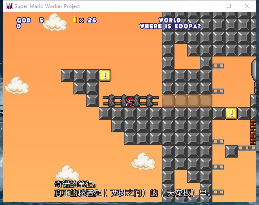Click the red brick block at the right edge
The image size is (259, 205).
coord(253,132)
